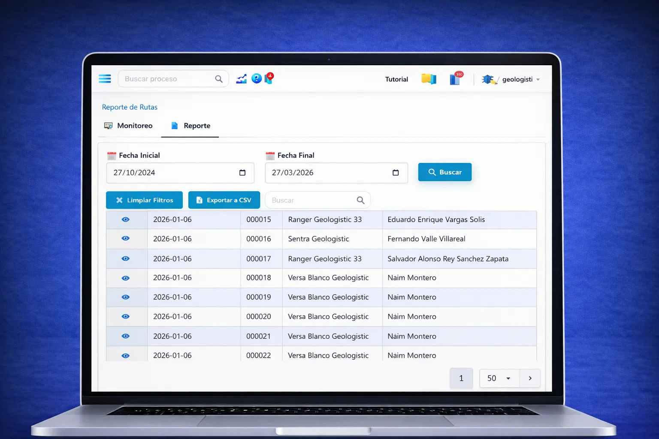Click the map pin notification icon
This screenshot has width=659, height=439.
coord(269,78)
